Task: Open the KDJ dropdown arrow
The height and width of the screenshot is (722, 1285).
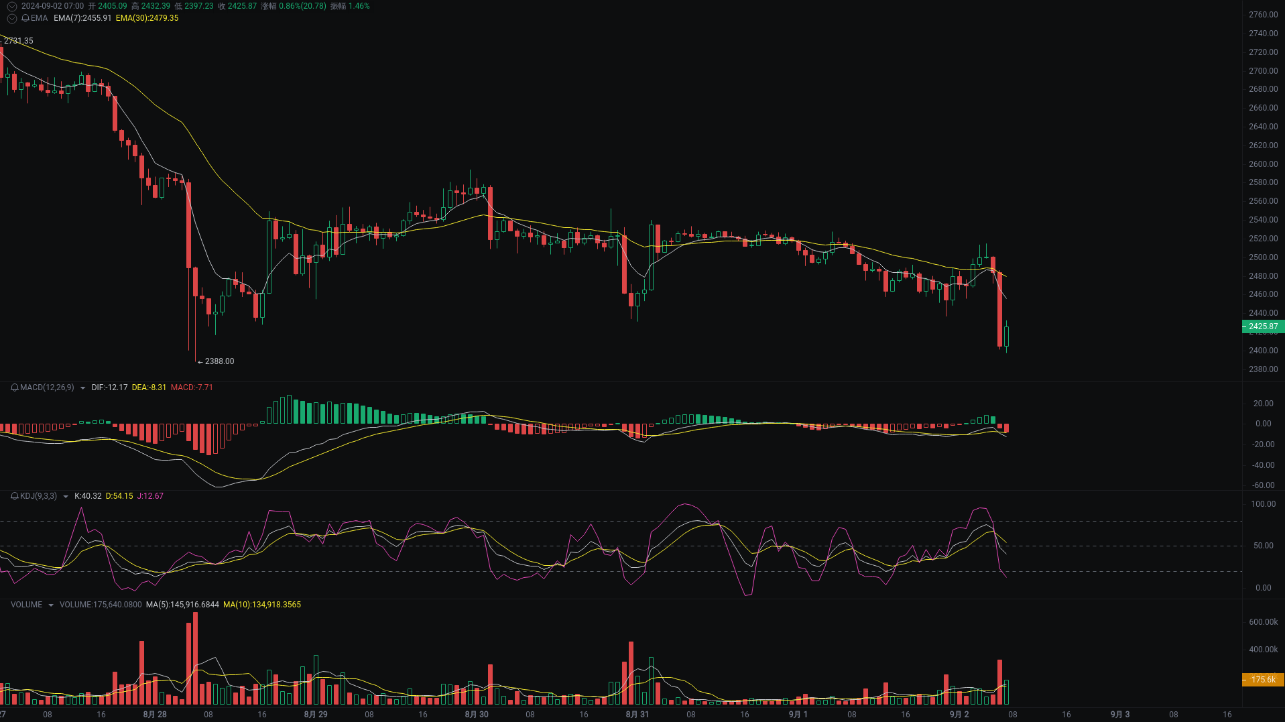Action: (x=64, y=496)
